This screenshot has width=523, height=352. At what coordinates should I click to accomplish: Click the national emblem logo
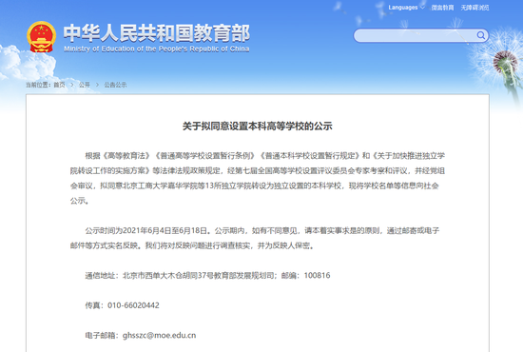click(x=41, y=37)
